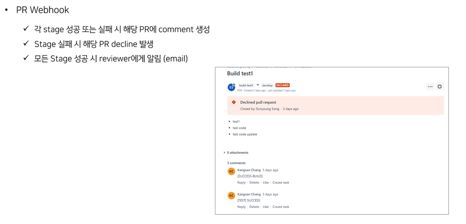
Task: Delete the [TEST] SUCCESS comment
Action: [254, 207]
